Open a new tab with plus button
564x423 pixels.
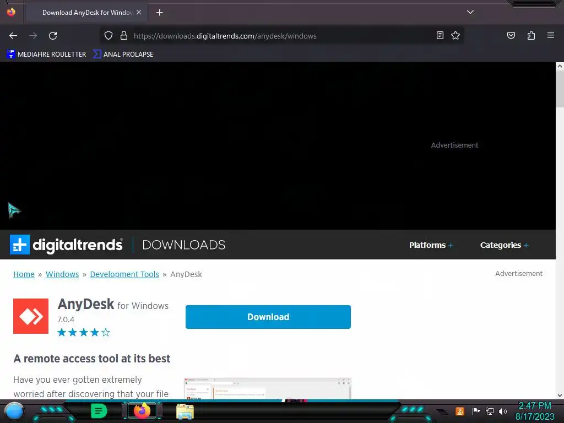[159, 13]
